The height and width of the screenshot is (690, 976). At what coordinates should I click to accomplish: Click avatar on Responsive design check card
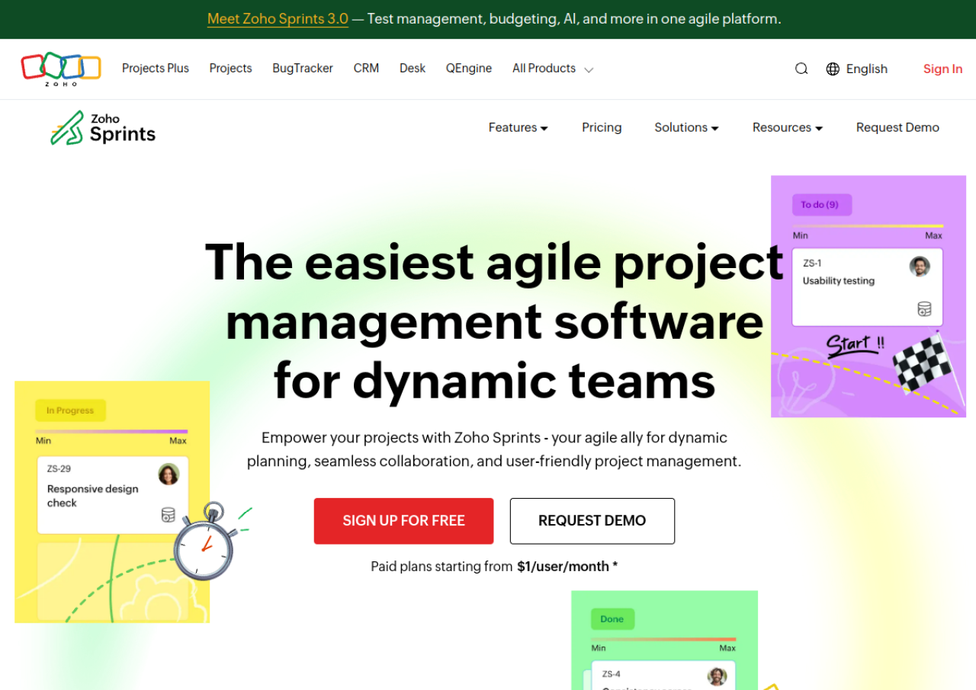point(169,474)
